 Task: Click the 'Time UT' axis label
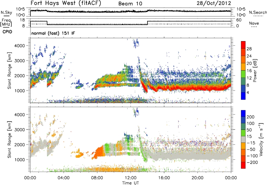[130, 183]
